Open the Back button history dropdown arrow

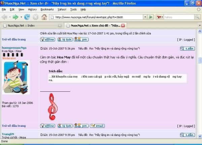tap(9, 17)
